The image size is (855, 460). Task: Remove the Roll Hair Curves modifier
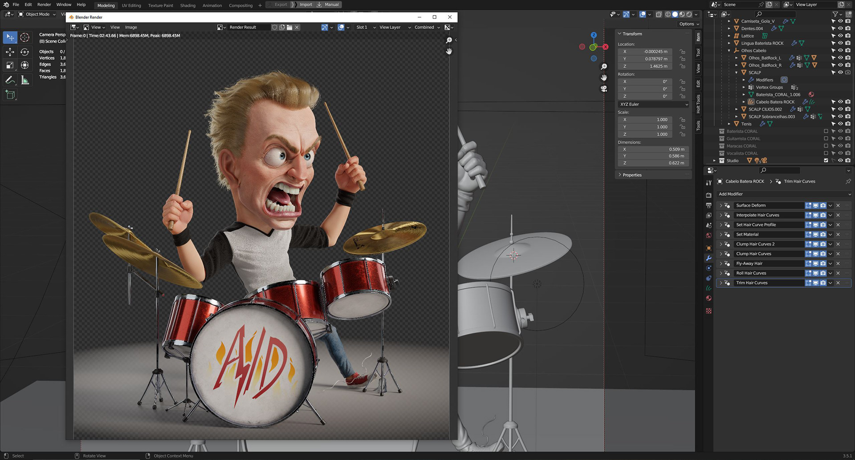(838, 273)
